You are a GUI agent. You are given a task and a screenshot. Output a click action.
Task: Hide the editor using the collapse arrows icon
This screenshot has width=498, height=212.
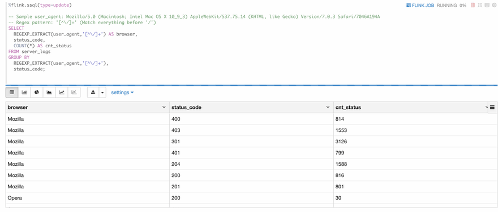(x=480, y=5)
